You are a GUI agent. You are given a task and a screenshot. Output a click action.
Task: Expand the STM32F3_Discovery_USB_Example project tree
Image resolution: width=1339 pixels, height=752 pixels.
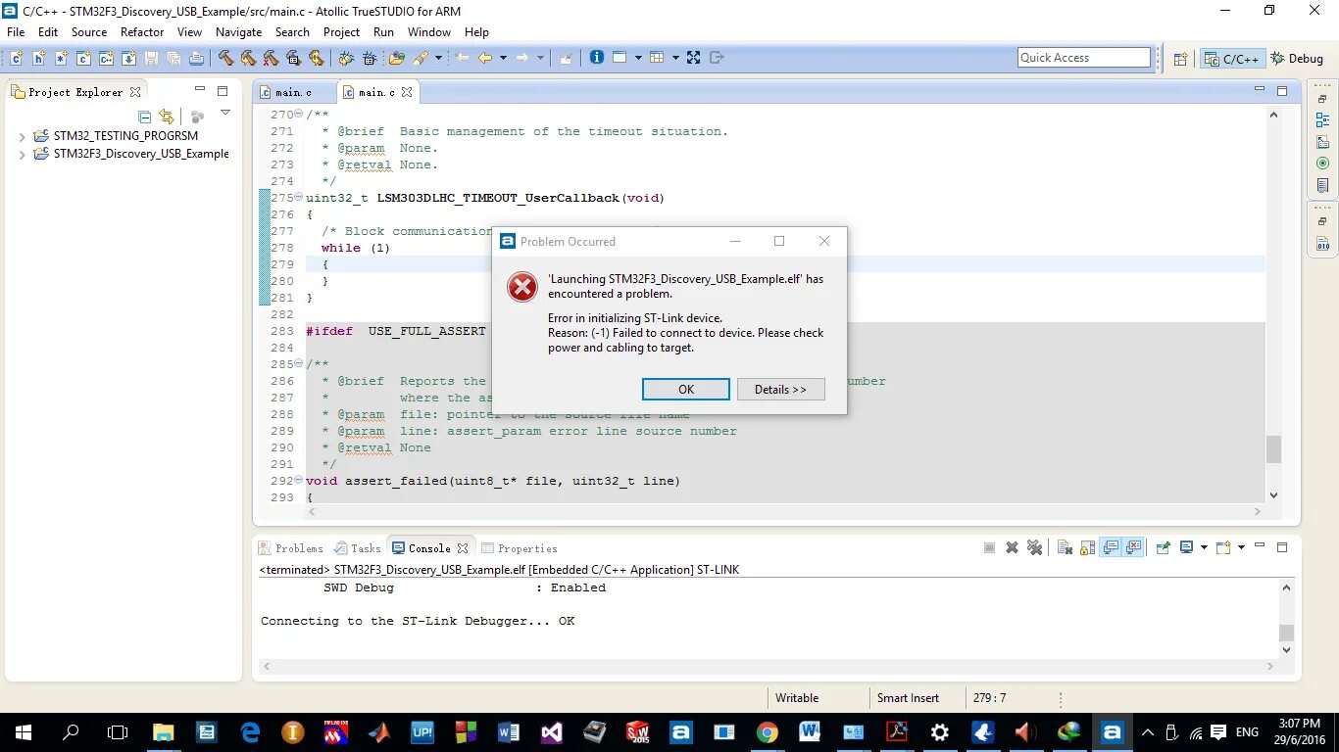[23, 154]
